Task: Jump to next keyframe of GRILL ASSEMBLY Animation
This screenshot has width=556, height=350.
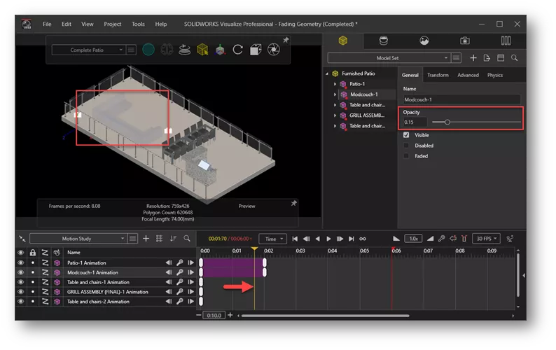Action: pos(190,292)
